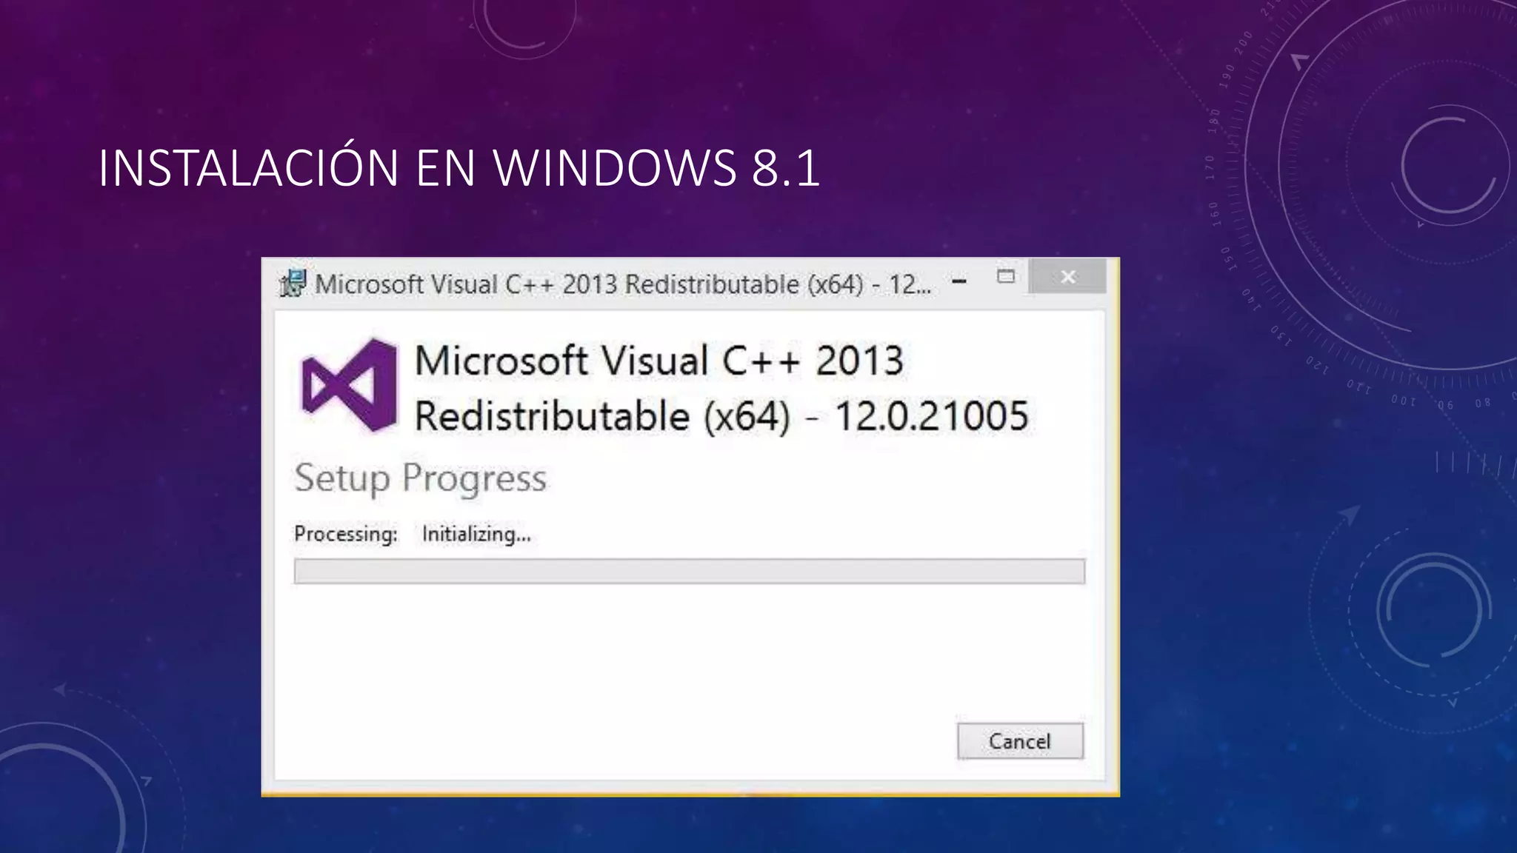Click the setup progress bar

(689, 572)
